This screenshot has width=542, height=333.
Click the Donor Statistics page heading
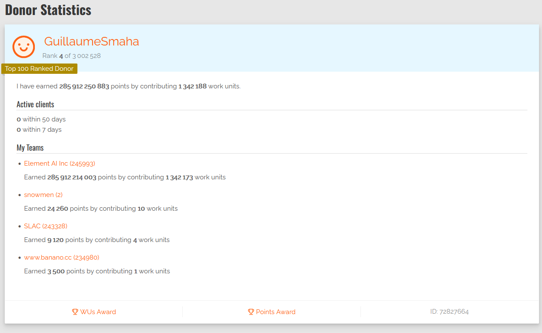click(48, 10)
